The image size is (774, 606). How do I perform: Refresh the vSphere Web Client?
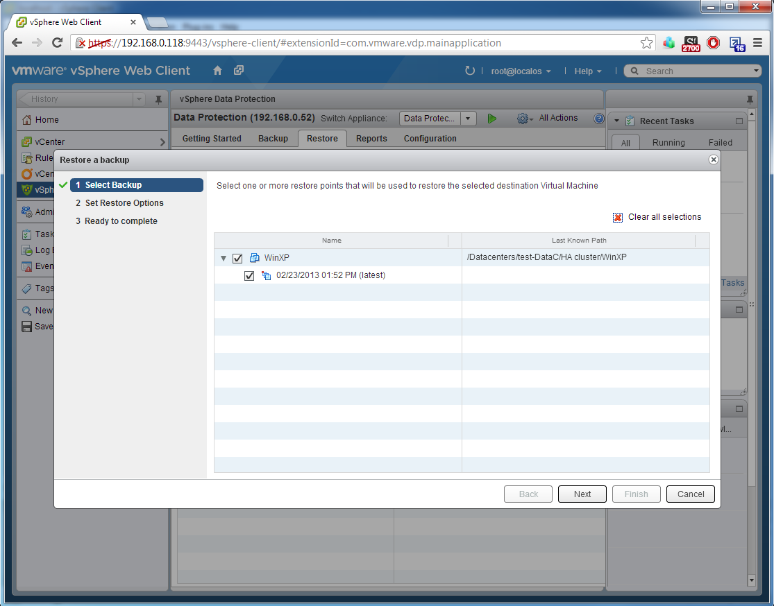[x=469, y=71]
